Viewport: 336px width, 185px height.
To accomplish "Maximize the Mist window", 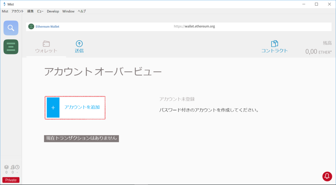I will (x=317, y=4).
